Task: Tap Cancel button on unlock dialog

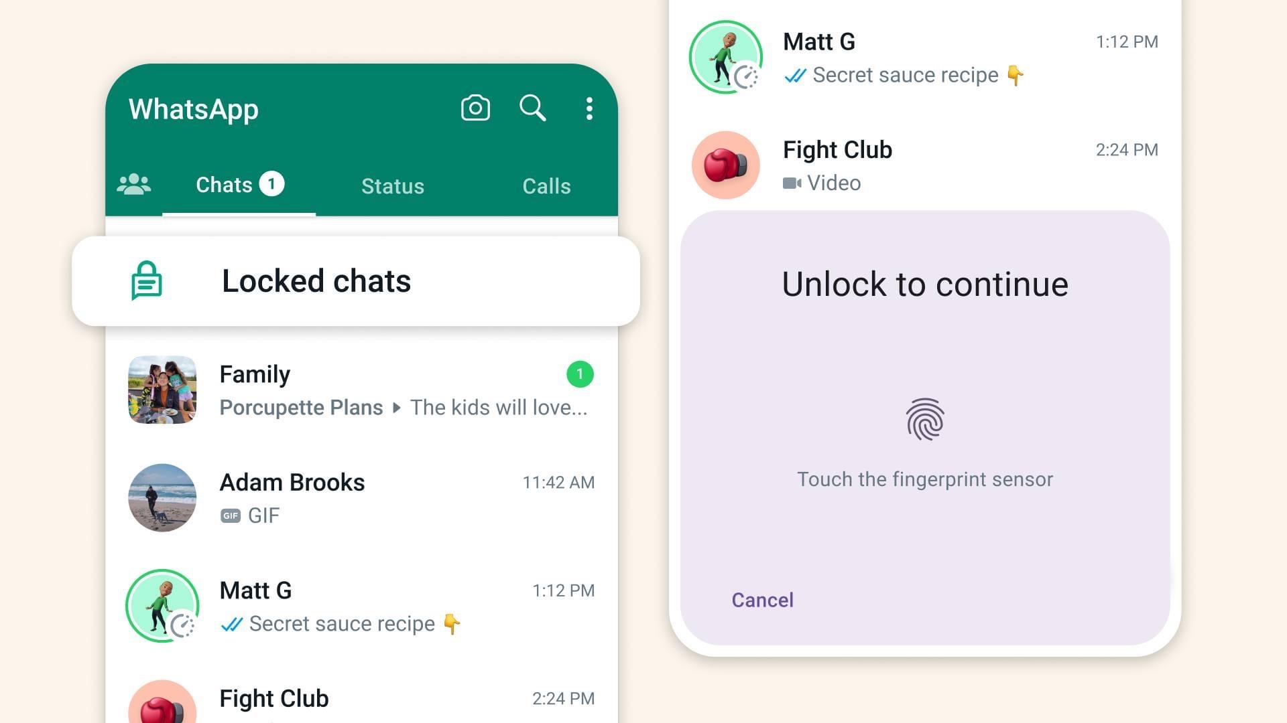Action: (762, 599)
